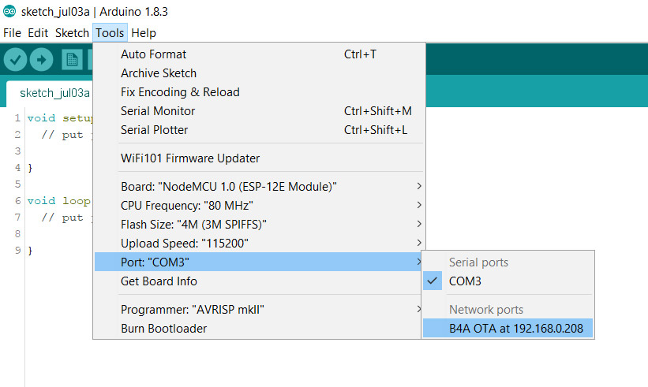This screenshot has width=648, height=387.
Task: Choose Burn Bootloader
Action: 163,329
